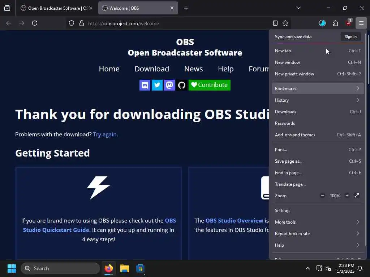Select New window menu entry
Viewport: 370px width, 277px height.
(x=318, y=62)
